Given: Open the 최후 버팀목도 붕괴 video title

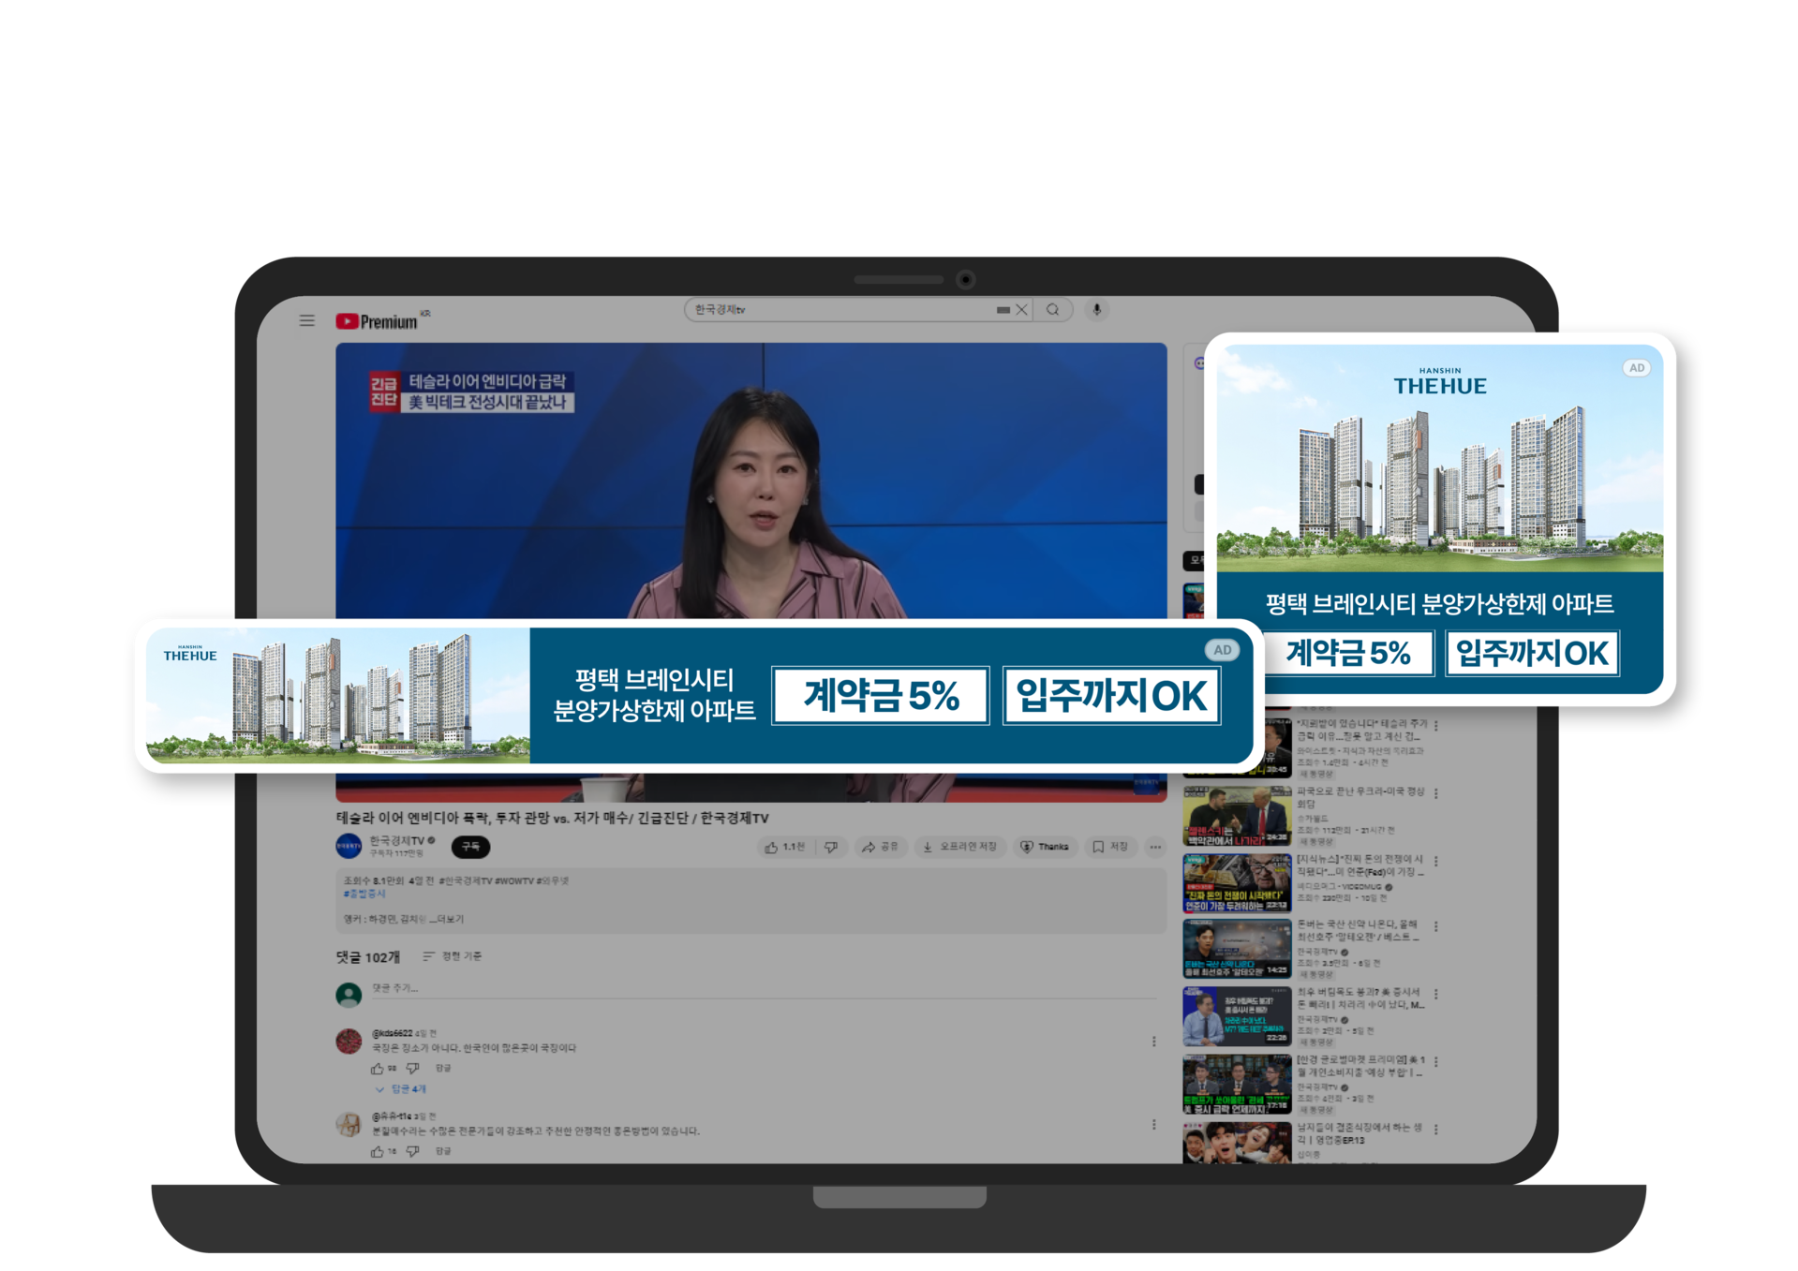Looking at the screenshot, I should pos(1360,998).
